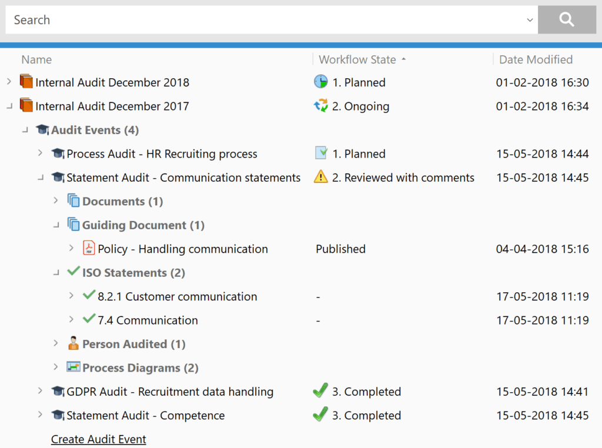Click the green checkmark beside GDPR Audit

(320, 391)
